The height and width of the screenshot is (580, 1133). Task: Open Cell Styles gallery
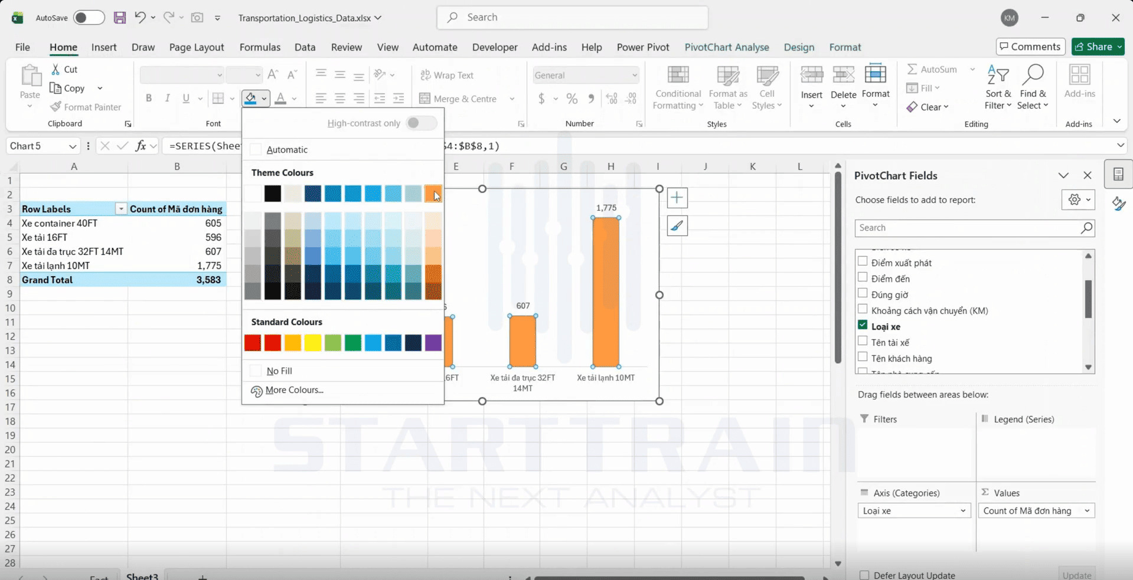click(x=767, y=89)
